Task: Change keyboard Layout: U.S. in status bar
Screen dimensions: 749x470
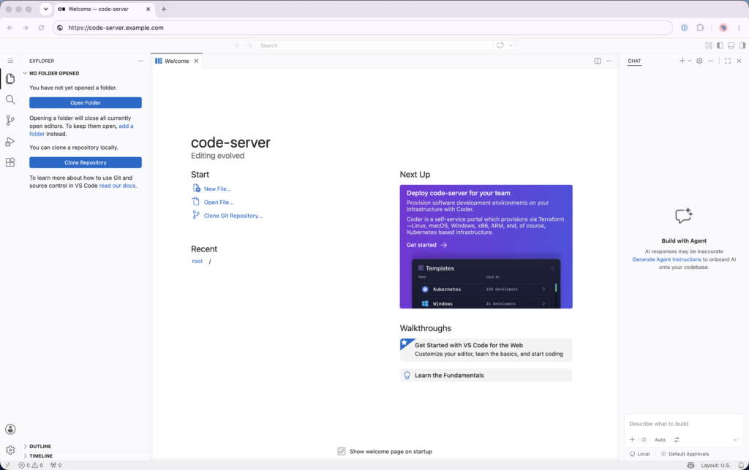Action: tap(715, 465)
